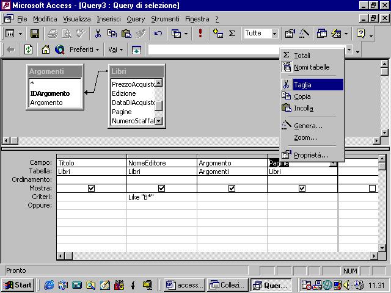Click the Home page icon
The width and height of the screenshot is (391, 293).
click(46, 49)
